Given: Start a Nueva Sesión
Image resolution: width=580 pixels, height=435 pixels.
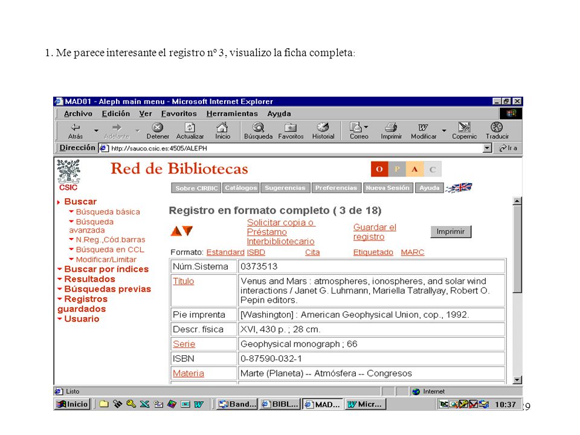Looking at the screenshot, I should [388, 188].
